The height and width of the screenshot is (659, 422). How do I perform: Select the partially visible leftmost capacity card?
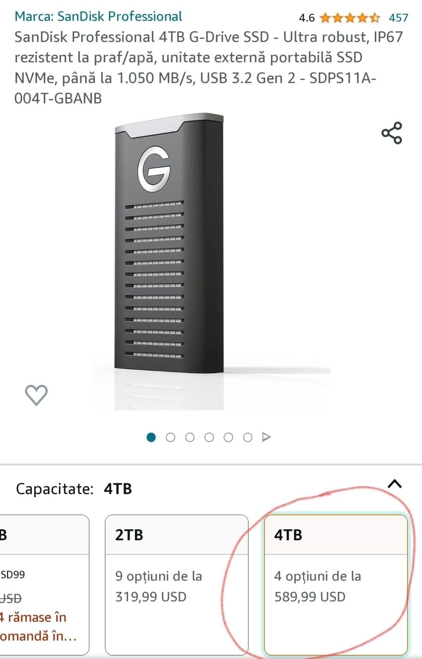[44, 585]
